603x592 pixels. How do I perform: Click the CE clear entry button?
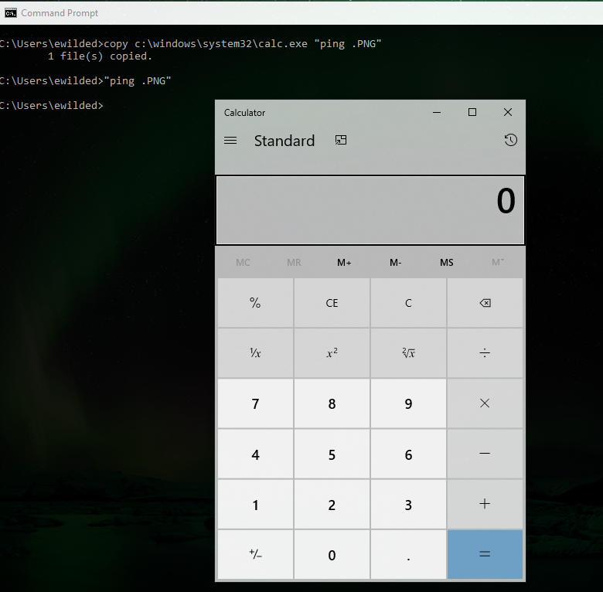332,303
